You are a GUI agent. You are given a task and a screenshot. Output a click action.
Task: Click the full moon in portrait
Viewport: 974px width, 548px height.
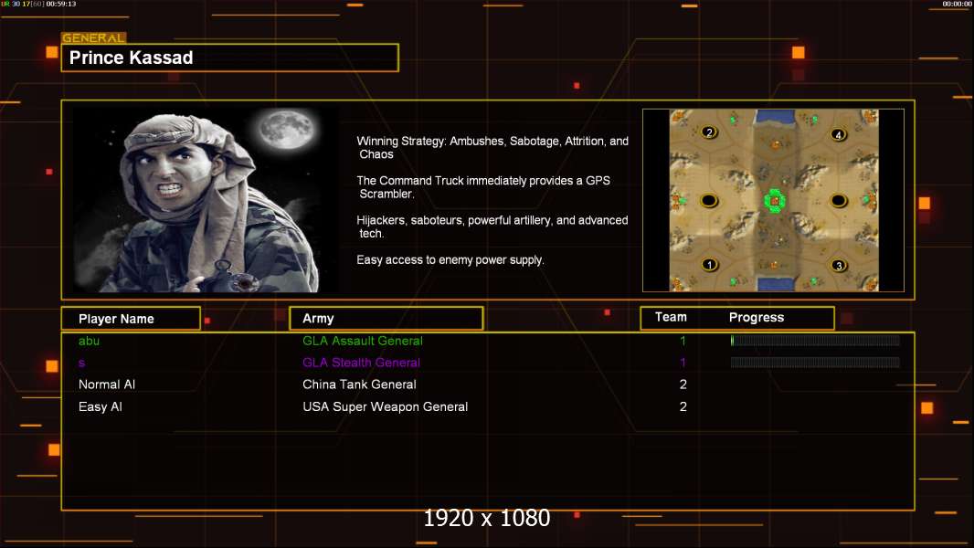click(287, 129)
